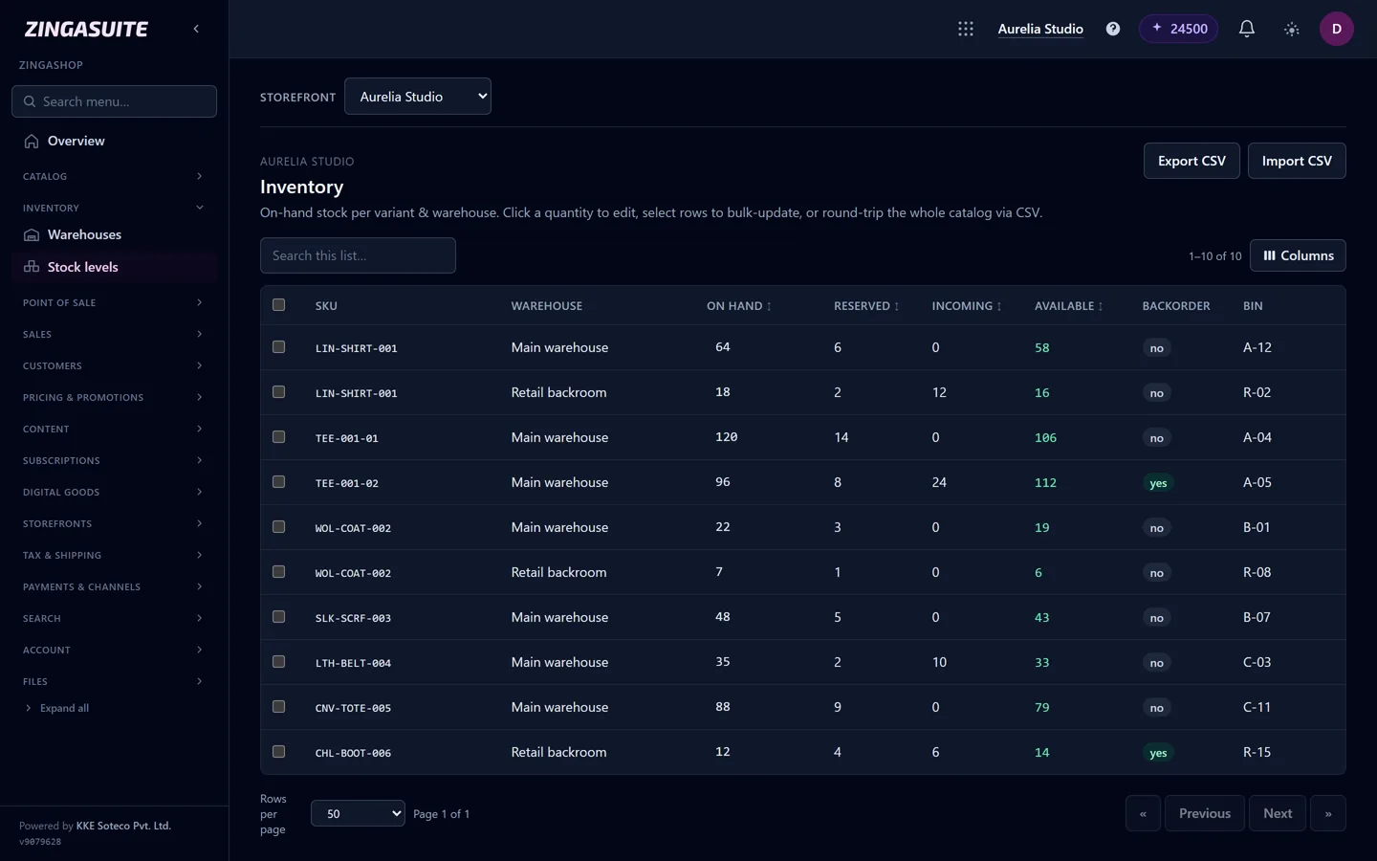Viewport: 1377px width, 861px height.
Task: Select the TEE-001-02 row checkbox
Action: 278,482
